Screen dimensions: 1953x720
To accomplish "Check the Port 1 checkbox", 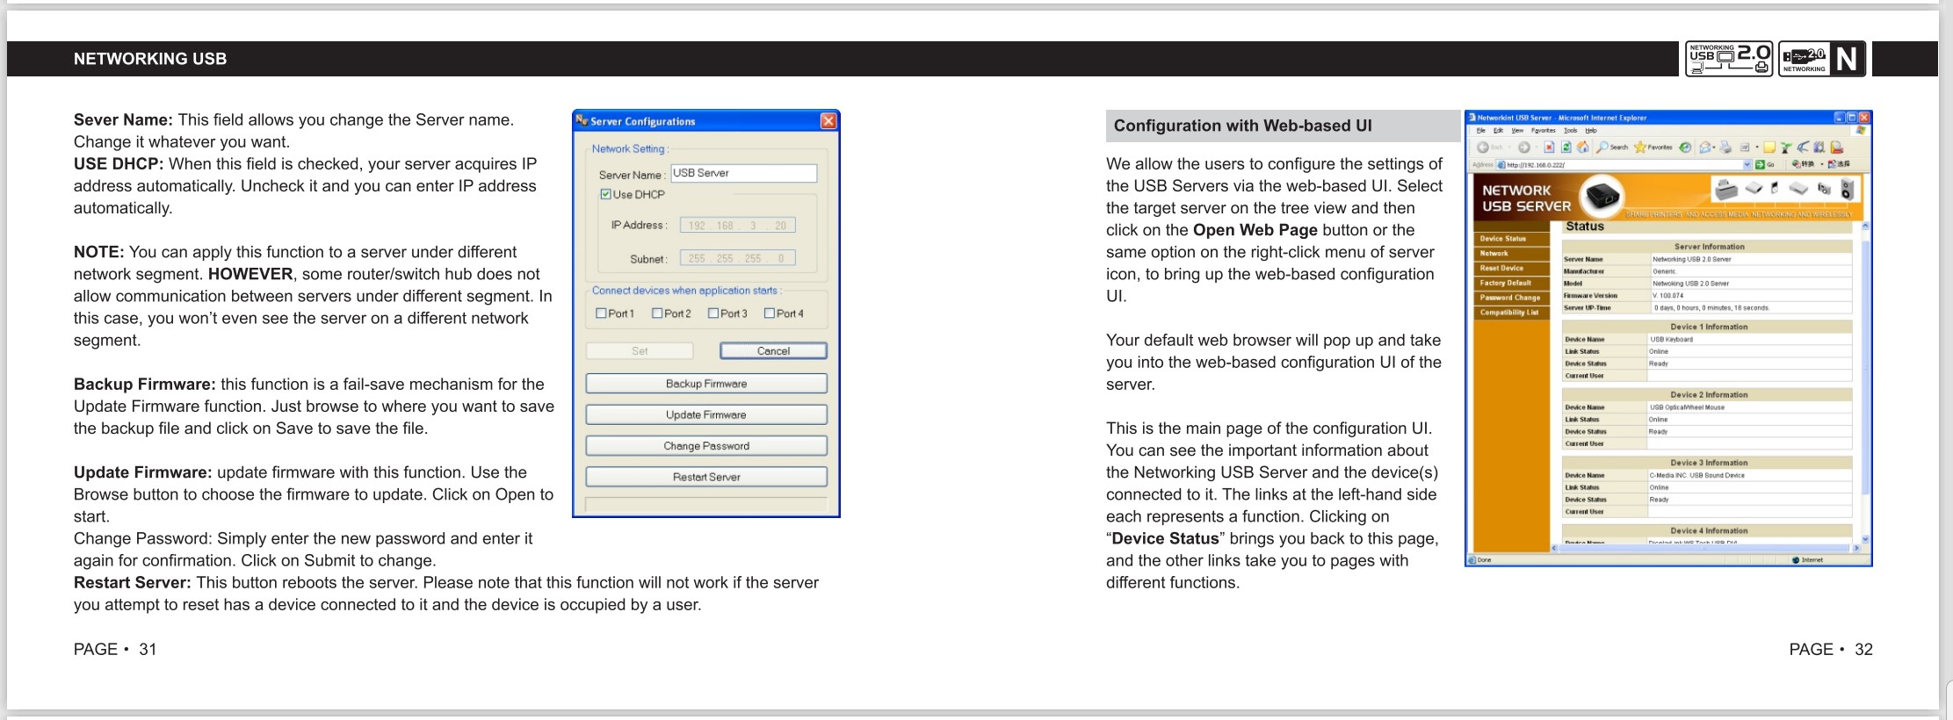I will tap(601, 313).
